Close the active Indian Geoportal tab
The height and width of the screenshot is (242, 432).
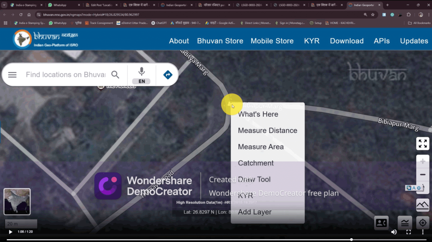(x=379, y=5)
